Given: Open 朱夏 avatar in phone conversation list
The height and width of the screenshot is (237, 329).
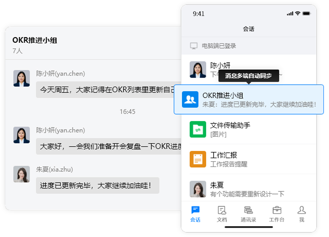Looking at the screenshot, I should [x=198, y=189].
